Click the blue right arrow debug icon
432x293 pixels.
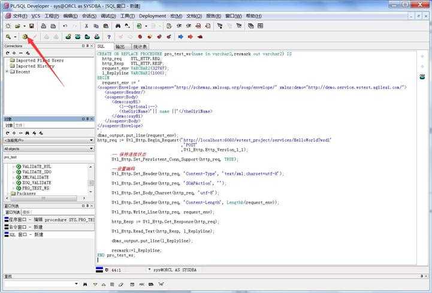pos(181,37)
